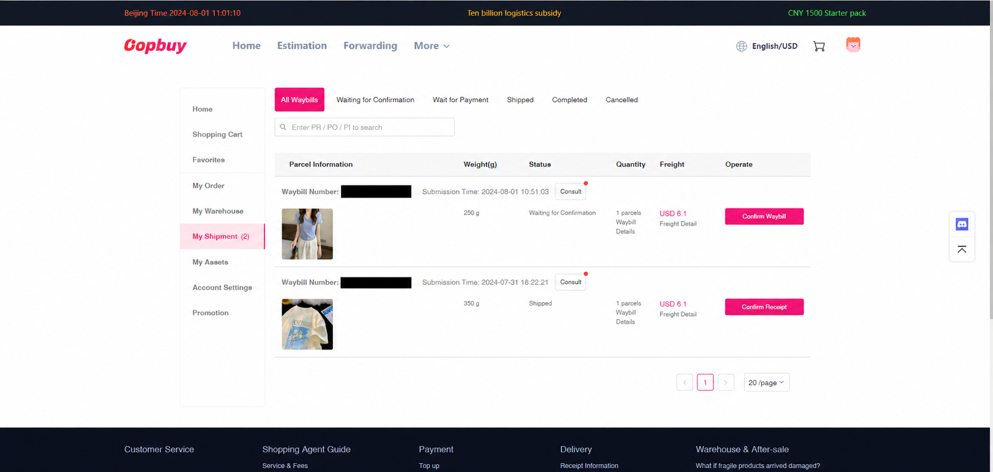
Task: Open Waybill Details for 250 g parcel
Action: [x=626, y=227]
